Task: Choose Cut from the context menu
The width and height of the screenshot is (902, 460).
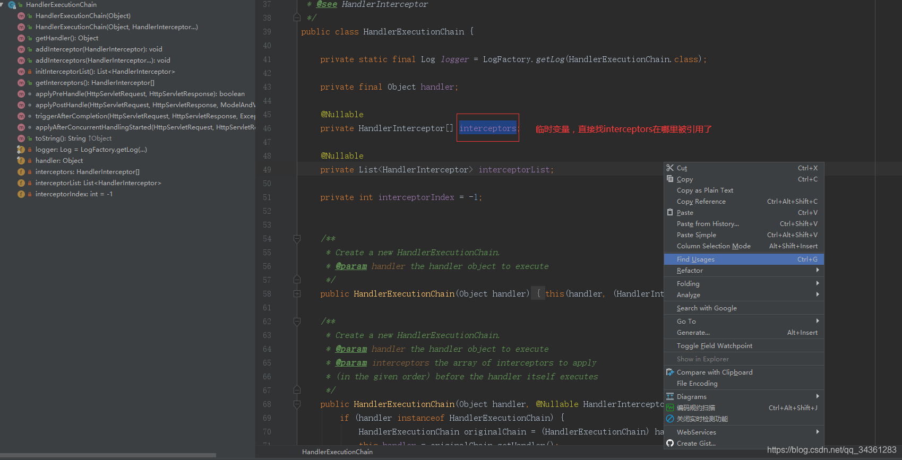Action: click(x=744, y=168)
